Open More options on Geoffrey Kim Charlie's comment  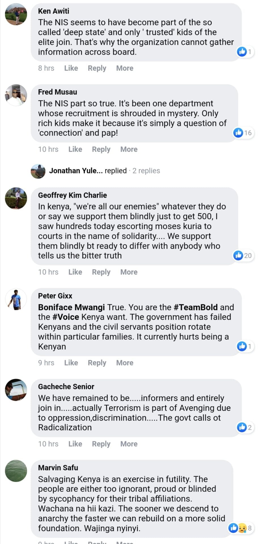point(129,272)
